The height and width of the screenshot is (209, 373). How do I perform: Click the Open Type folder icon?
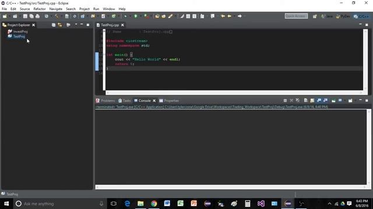tap(157, 16)
